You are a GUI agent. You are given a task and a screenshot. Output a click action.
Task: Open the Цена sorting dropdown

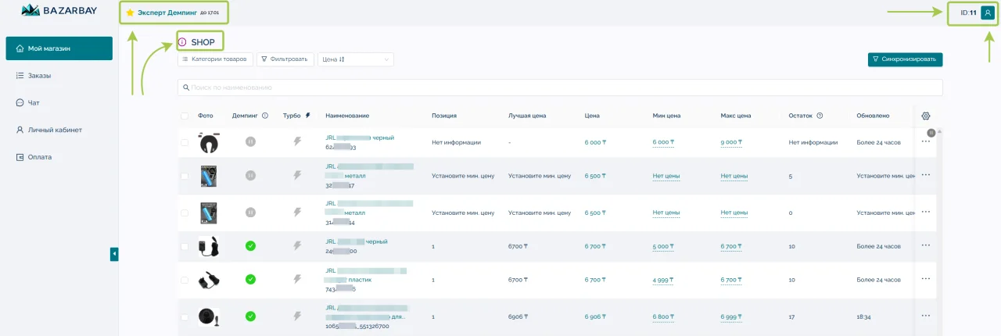click(355, 59)
